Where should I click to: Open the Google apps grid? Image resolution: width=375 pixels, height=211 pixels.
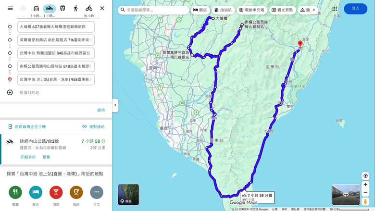pyautogui.click(x=335, y=9)
